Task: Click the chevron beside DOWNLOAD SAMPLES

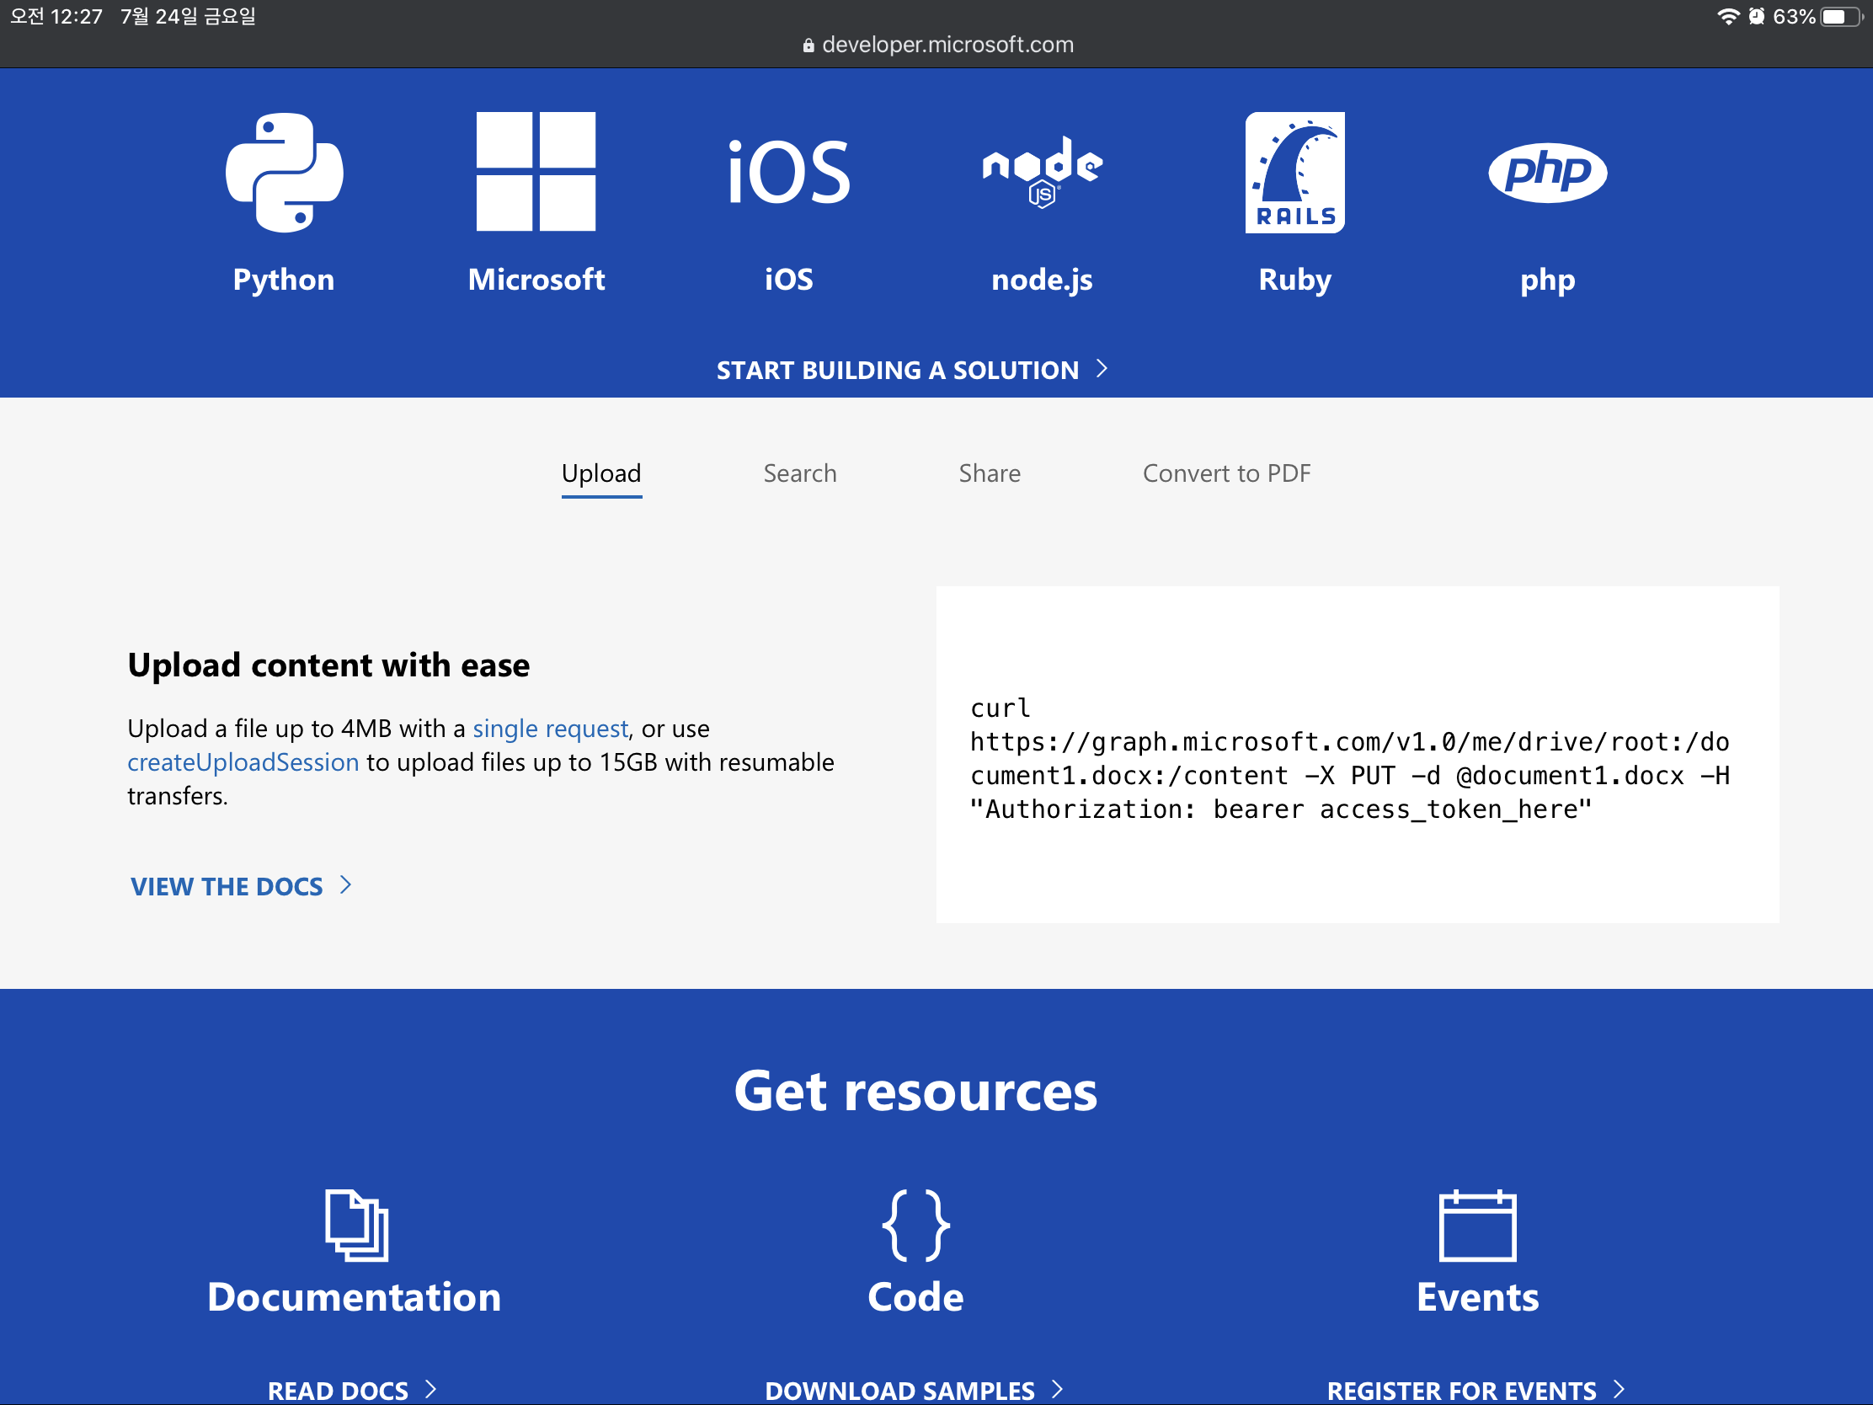Action: [x=1057, y=1389]
